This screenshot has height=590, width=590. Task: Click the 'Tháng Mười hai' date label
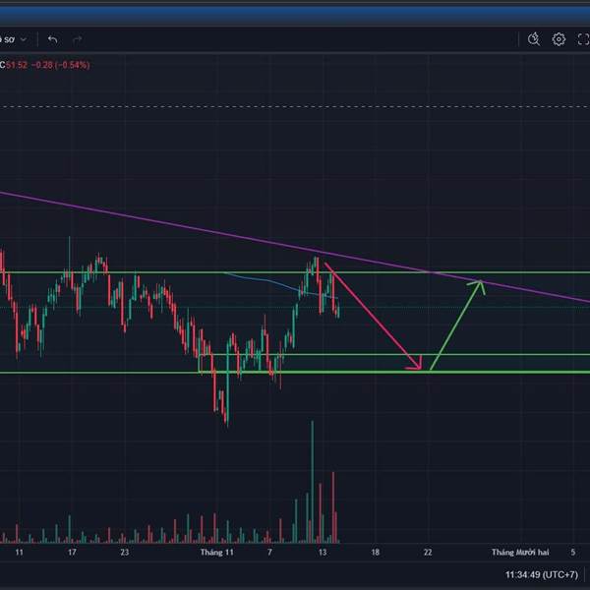[520, 552]
